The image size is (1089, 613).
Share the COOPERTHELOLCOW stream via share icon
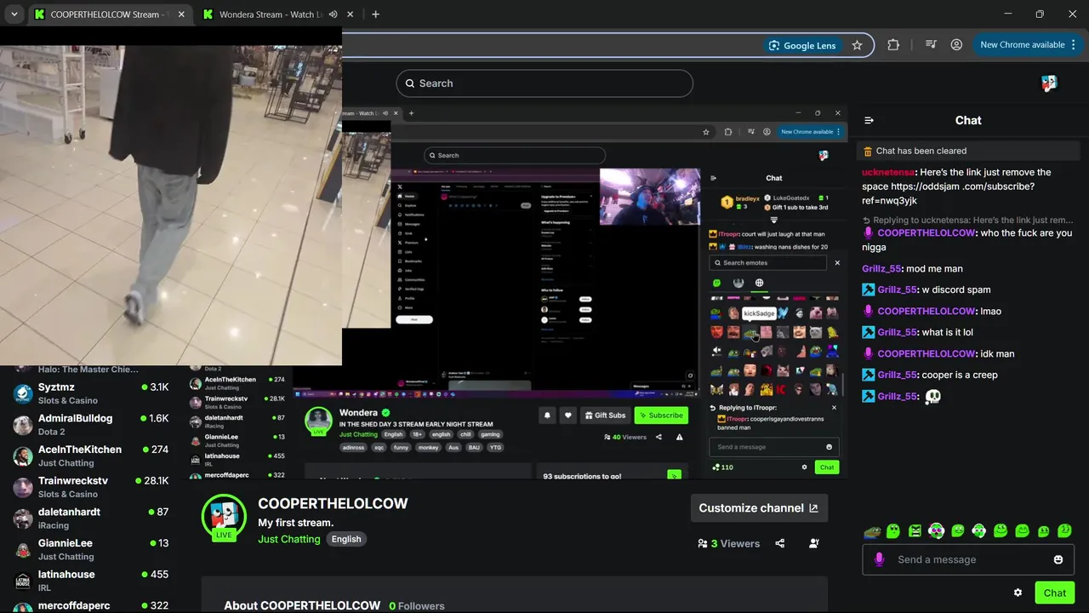pyautogui.click(x=780, y=543)
